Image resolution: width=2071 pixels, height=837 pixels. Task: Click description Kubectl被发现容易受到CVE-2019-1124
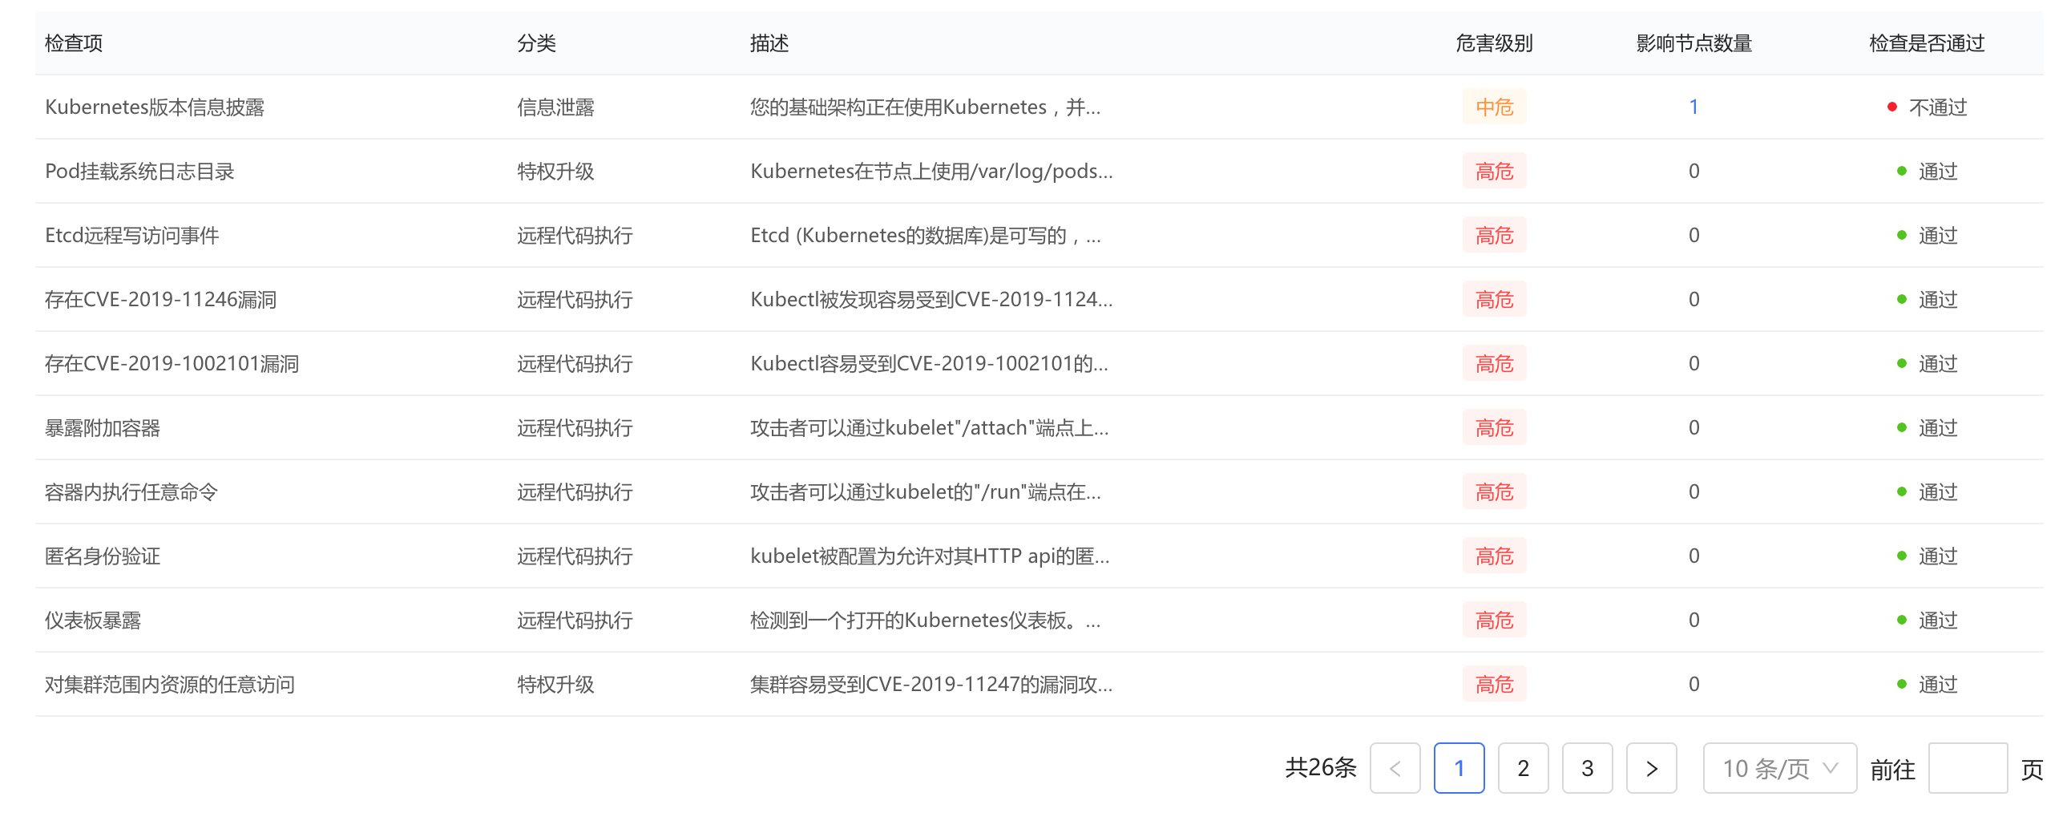pyautogui.click(x=931, y=299)
